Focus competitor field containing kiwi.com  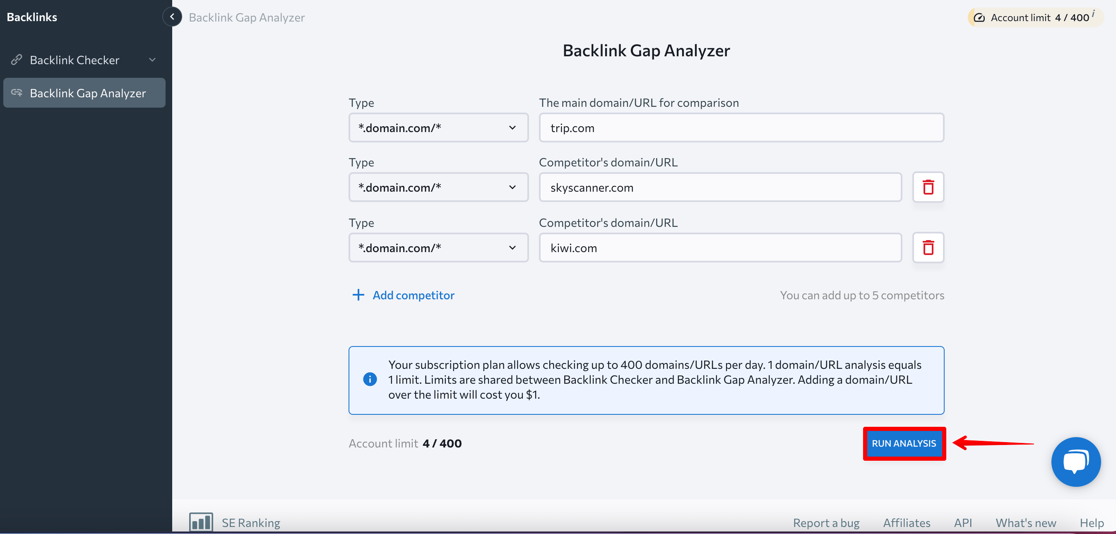pos(720,248)
